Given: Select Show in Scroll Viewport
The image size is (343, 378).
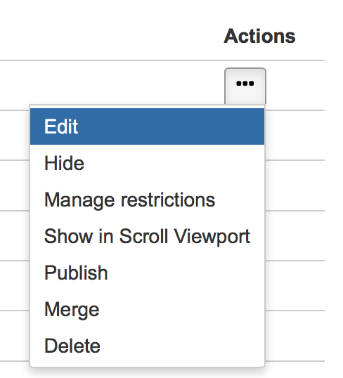Looking at the screenshot, I should point(147,236).
